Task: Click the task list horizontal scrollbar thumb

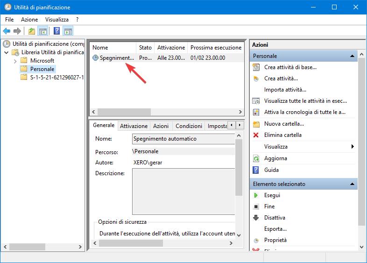Action: [x=124, y=112]
